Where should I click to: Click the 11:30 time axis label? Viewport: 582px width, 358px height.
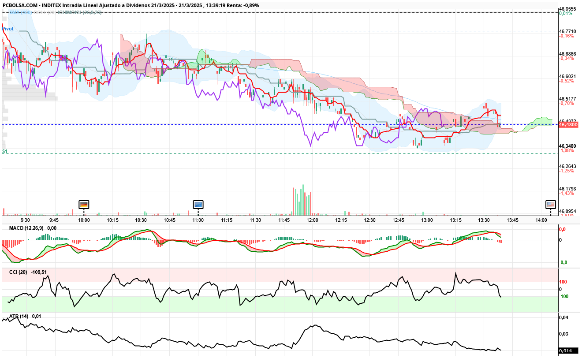coord(255,220)
